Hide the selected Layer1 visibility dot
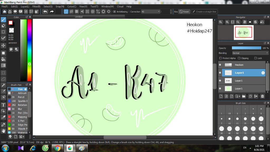Screen dimensions: 270x152 220,73
